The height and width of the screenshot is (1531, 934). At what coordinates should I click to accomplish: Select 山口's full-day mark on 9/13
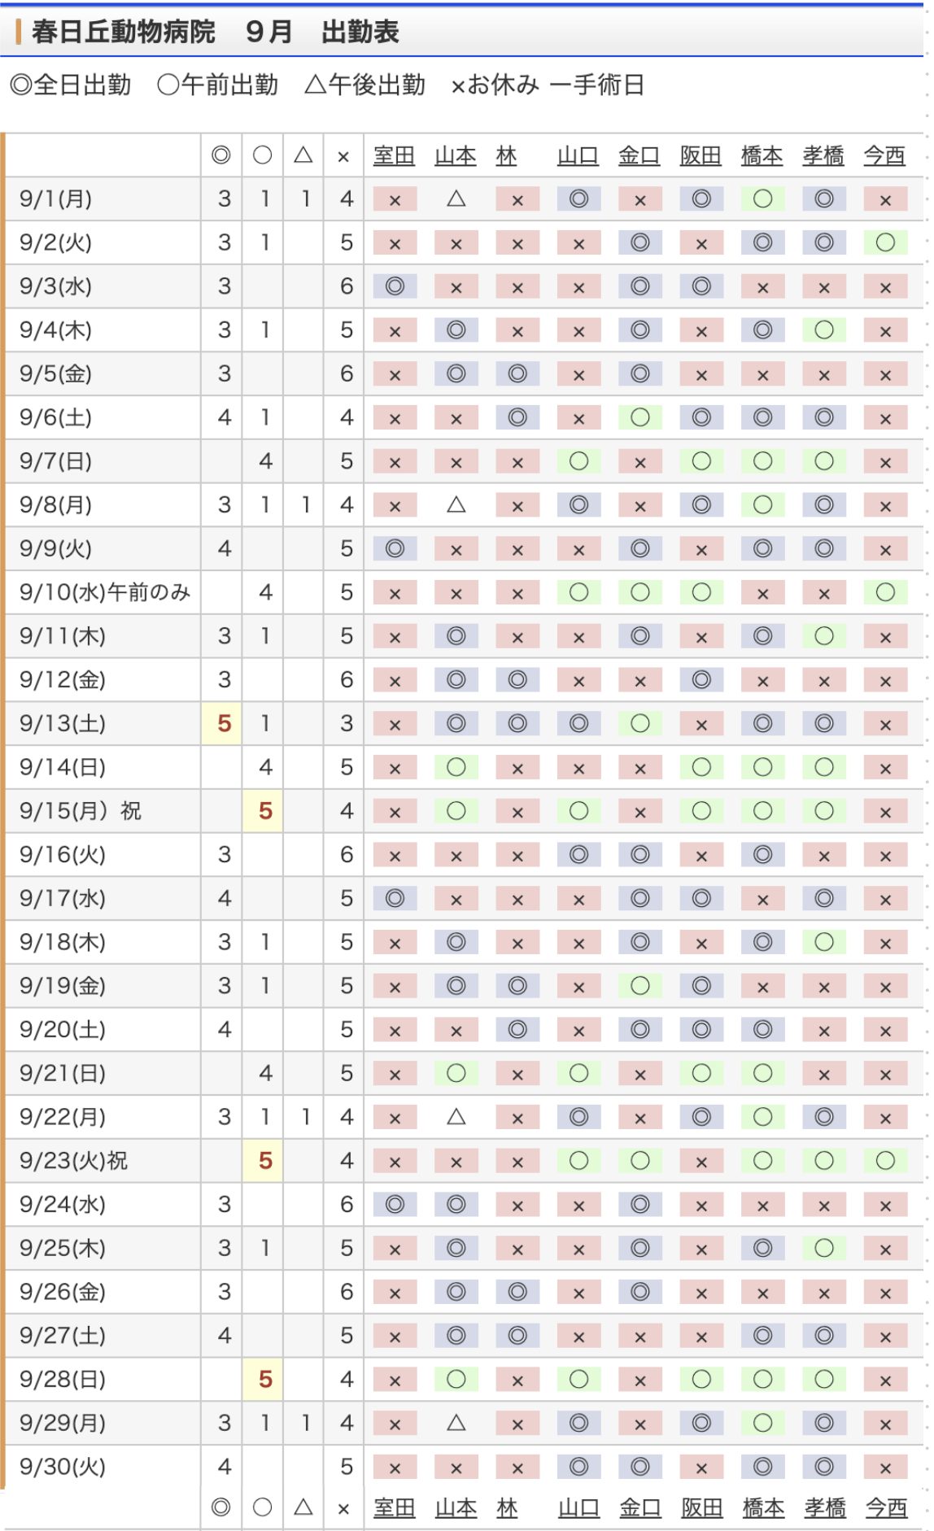(x=578, y=723)
